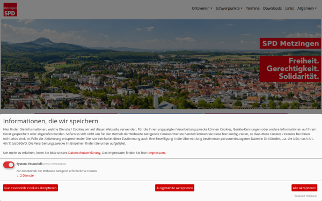The image size is (322, 201).
Task: Open the Datenschutzerklärung link
Action: pyautogui.click(x=84, y=153)
